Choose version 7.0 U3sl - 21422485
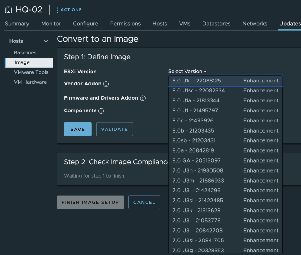 pyautogui.click(x=225, y=201)
